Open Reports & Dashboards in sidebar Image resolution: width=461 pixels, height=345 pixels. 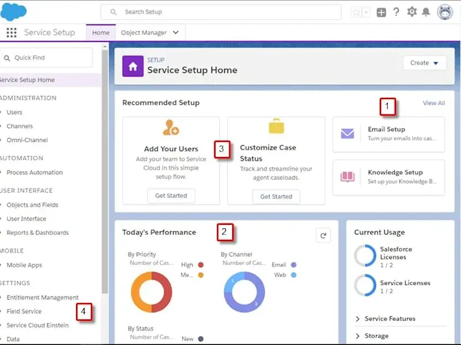(37, 233)
